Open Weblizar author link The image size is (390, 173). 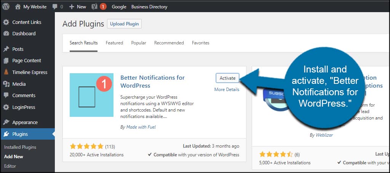point(324,135)
